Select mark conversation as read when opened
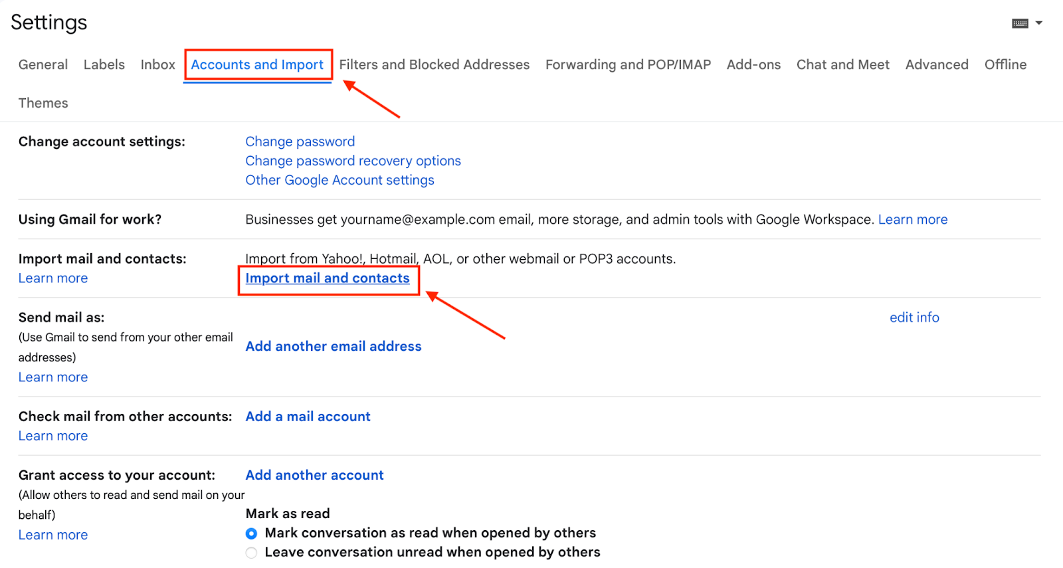This screenshot has height=568, width=1063. click(x=251, y=533)
